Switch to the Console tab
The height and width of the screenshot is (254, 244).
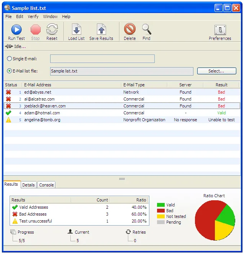46,185
